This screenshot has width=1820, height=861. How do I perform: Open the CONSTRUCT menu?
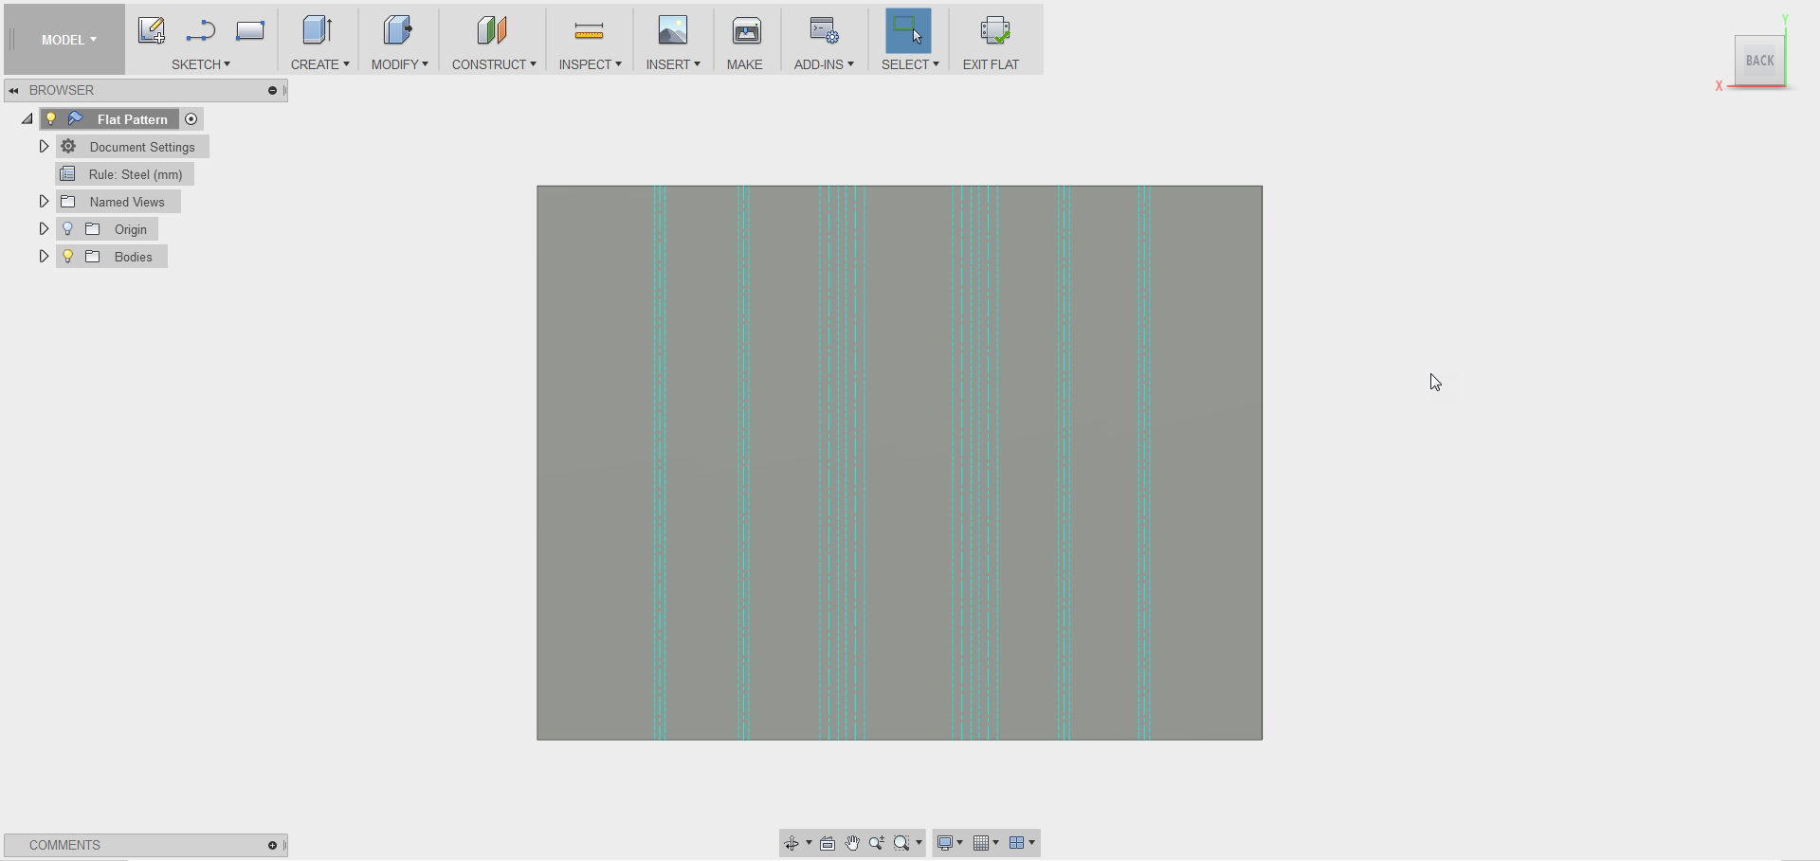493,64
